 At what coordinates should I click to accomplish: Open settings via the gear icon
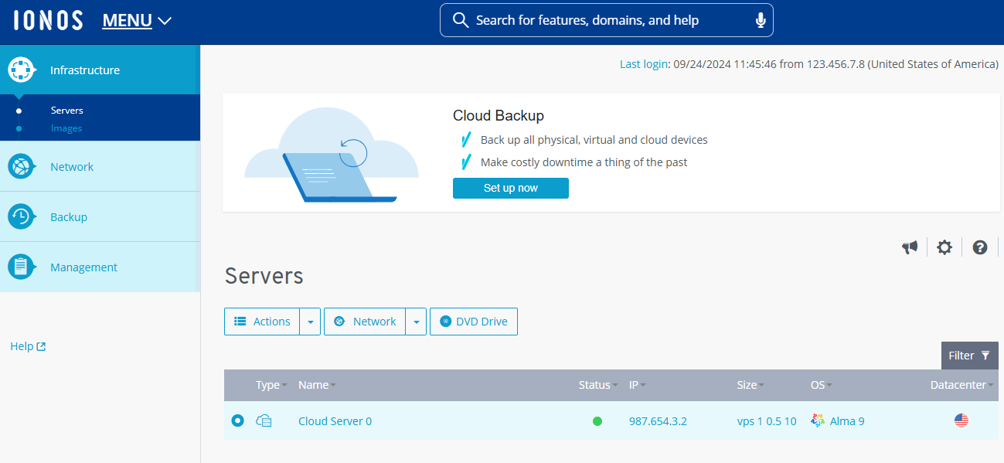tap(944, 247)
